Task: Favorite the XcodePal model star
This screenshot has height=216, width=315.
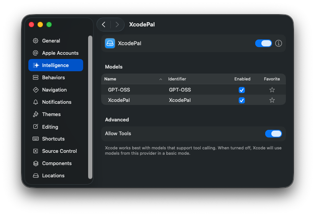Action: point(272,100)
